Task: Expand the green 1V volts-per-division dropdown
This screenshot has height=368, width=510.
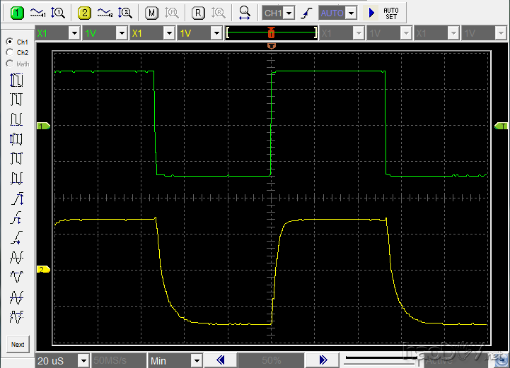Action: tap(121, 33)
